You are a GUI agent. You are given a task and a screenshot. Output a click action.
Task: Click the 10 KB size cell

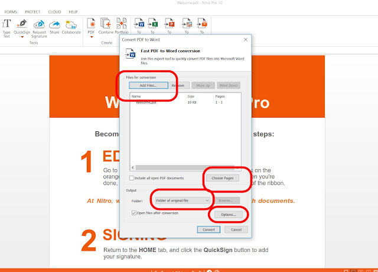pos(192,102)
